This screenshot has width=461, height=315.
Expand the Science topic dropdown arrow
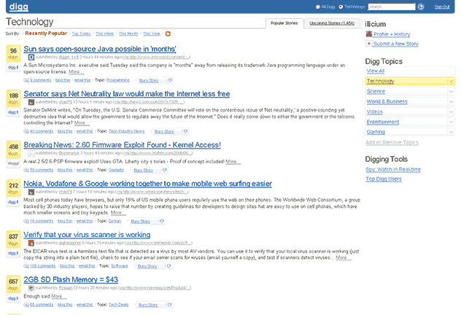[451, 91]
